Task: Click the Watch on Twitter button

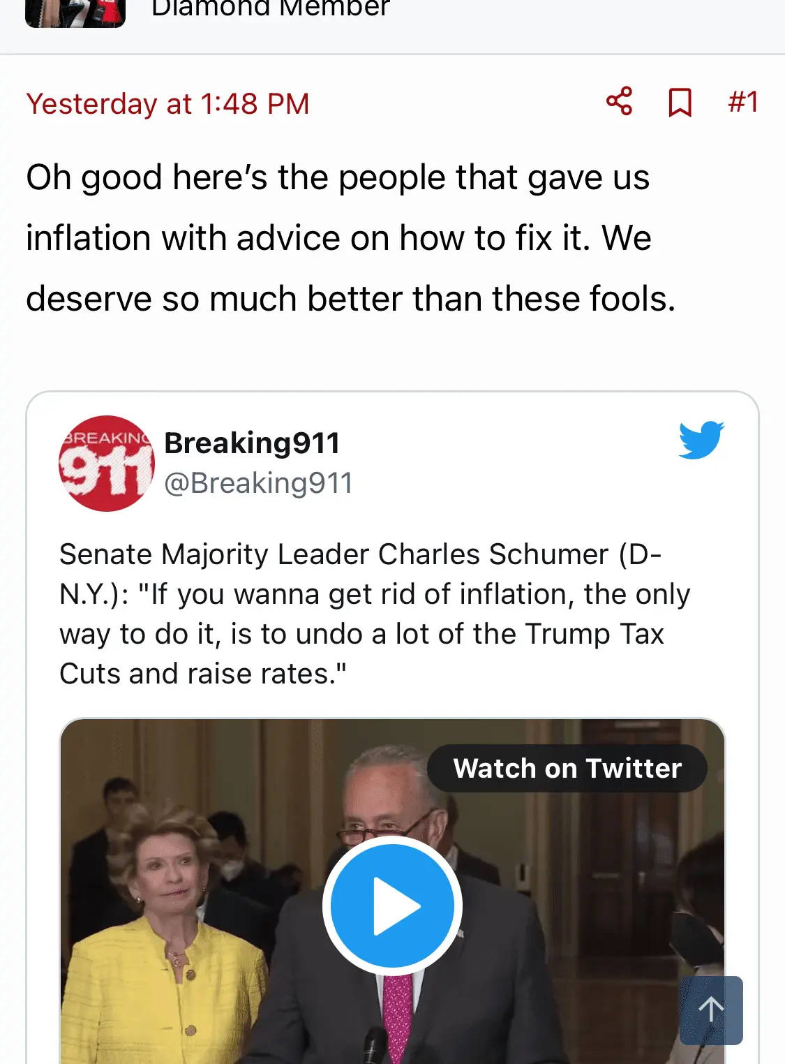Action: [567, 768]
